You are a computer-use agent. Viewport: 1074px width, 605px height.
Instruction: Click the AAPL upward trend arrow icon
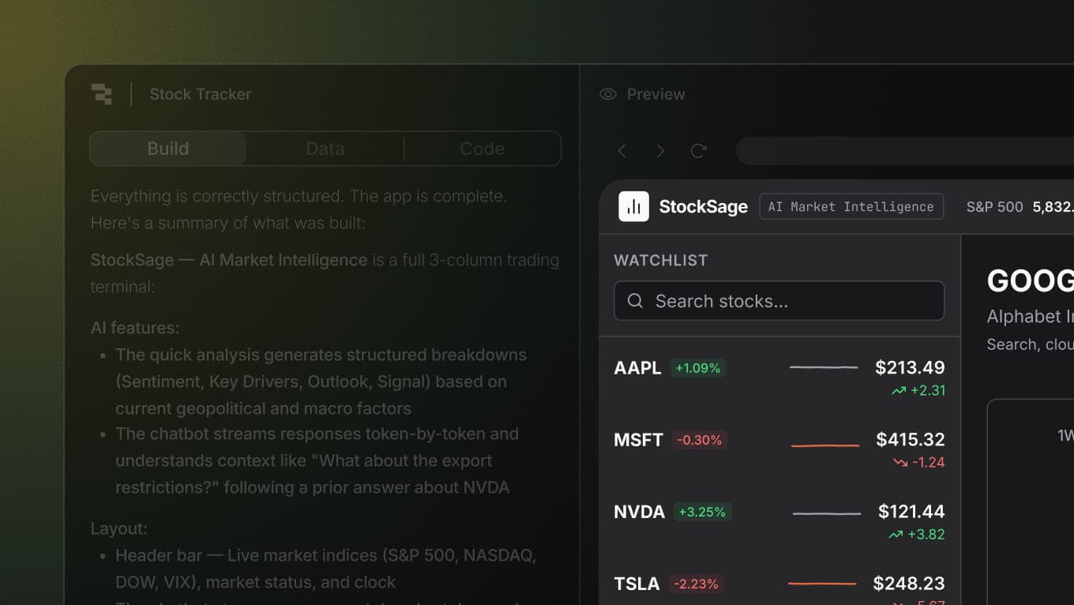point(898,390)
